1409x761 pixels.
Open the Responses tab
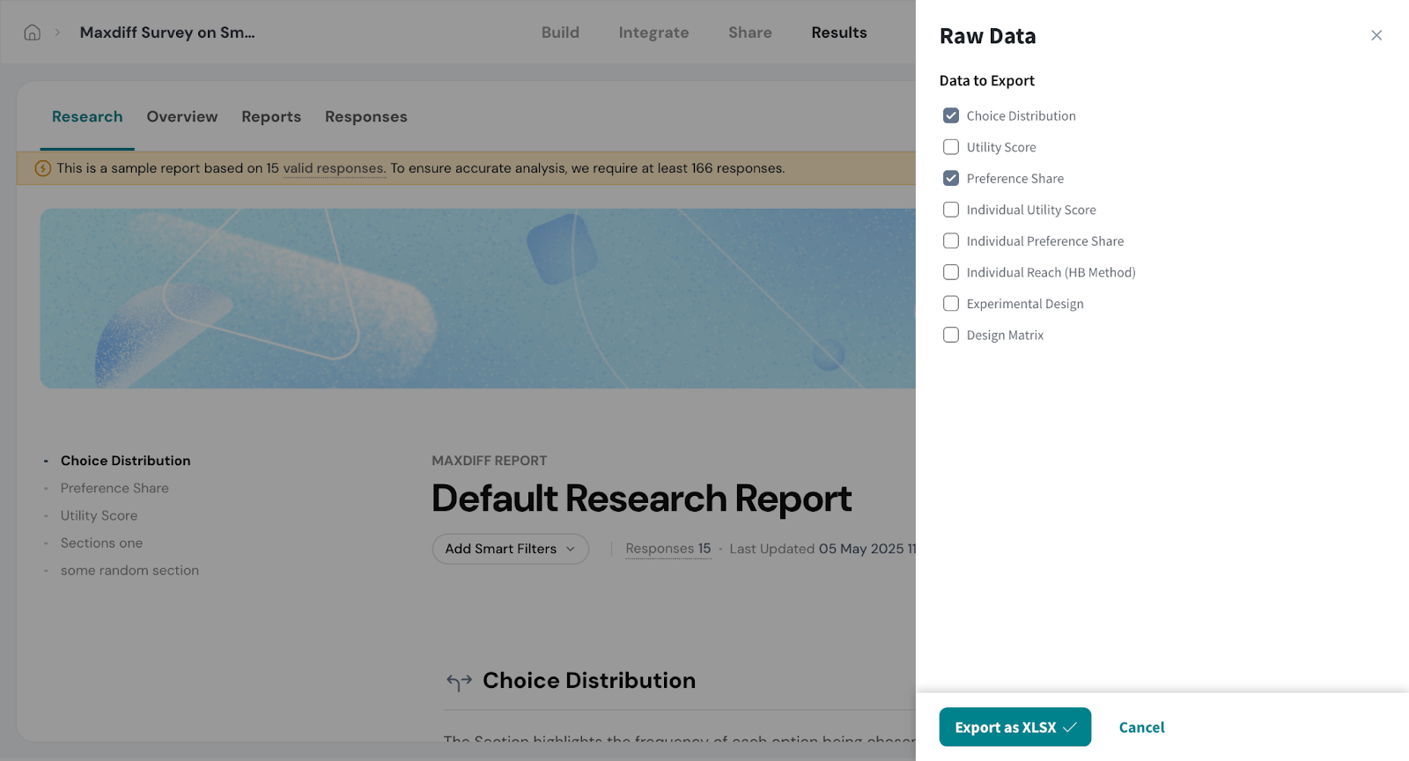[365, 117]
